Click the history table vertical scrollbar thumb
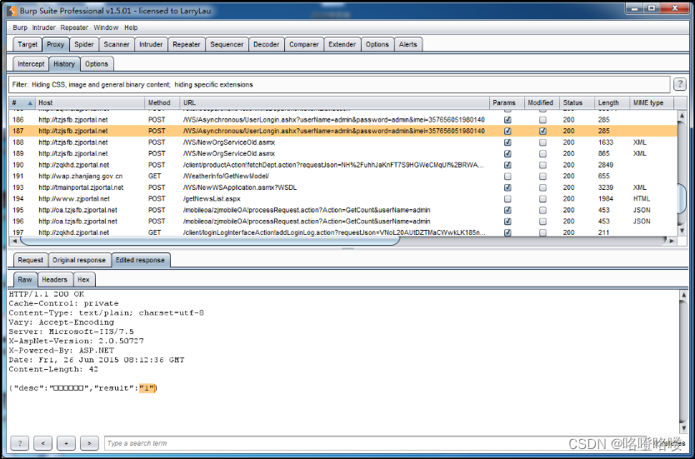 pos(682,198)
